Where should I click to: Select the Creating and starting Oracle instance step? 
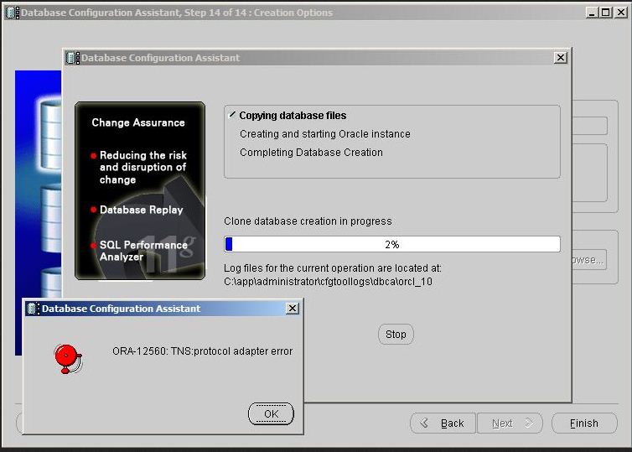(x=324, y=134)
